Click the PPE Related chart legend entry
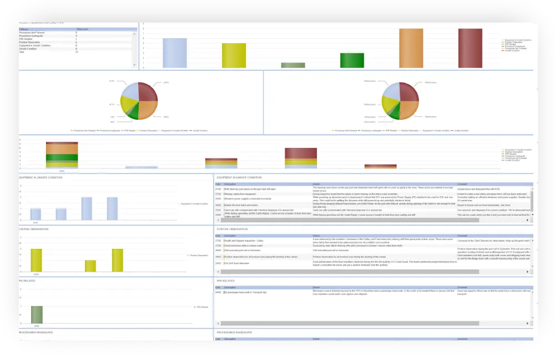This screenshot has height=357, width=555. (x=201, y=307)
